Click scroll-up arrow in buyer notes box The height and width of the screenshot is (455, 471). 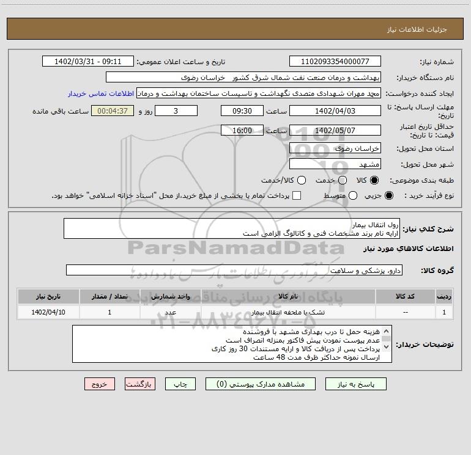pyautogui.click(x=387, y=331)
